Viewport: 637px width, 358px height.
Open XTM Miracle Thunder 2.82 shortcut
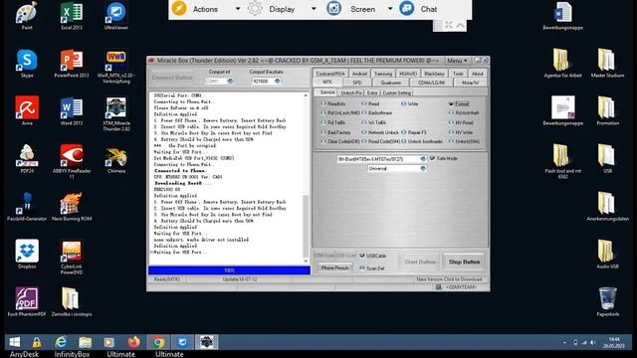coord(116,113)
